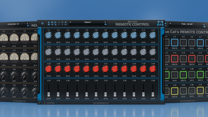Screen dimensions: 208x117
Task: Click VU meter C 12 in Analog window
Action: (x=14, y=58)
